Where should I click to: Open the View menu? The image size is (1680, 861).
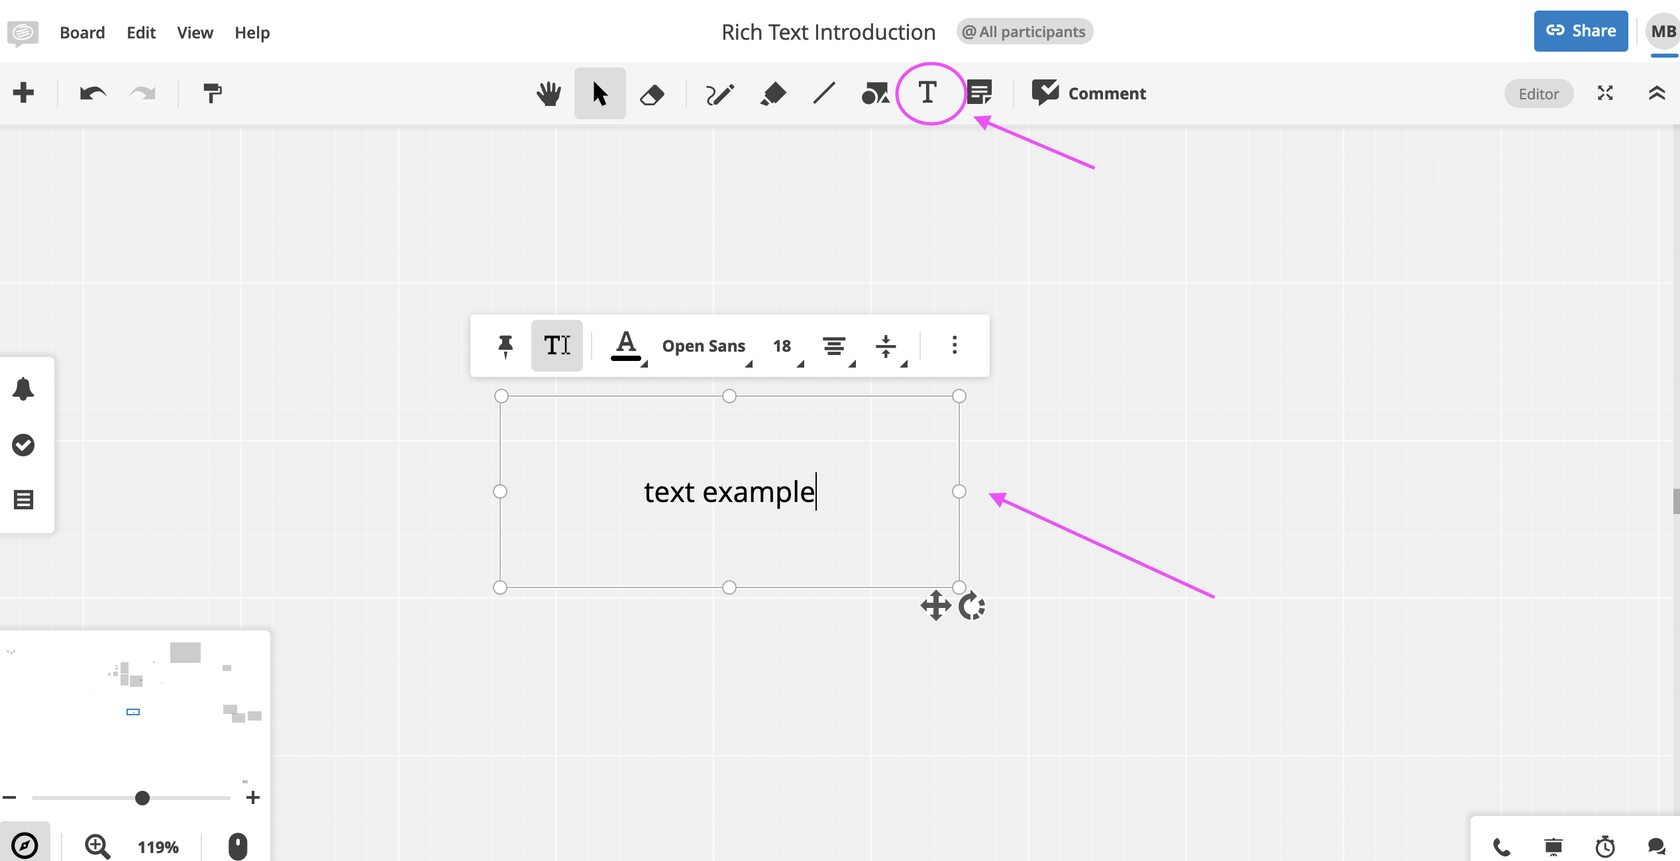point(195,32)
